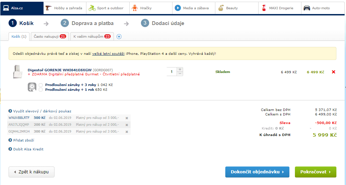Increase quantity with the plus stepper
The height and width of the screenshot is (185, 346).
click(x=180, y=70)
